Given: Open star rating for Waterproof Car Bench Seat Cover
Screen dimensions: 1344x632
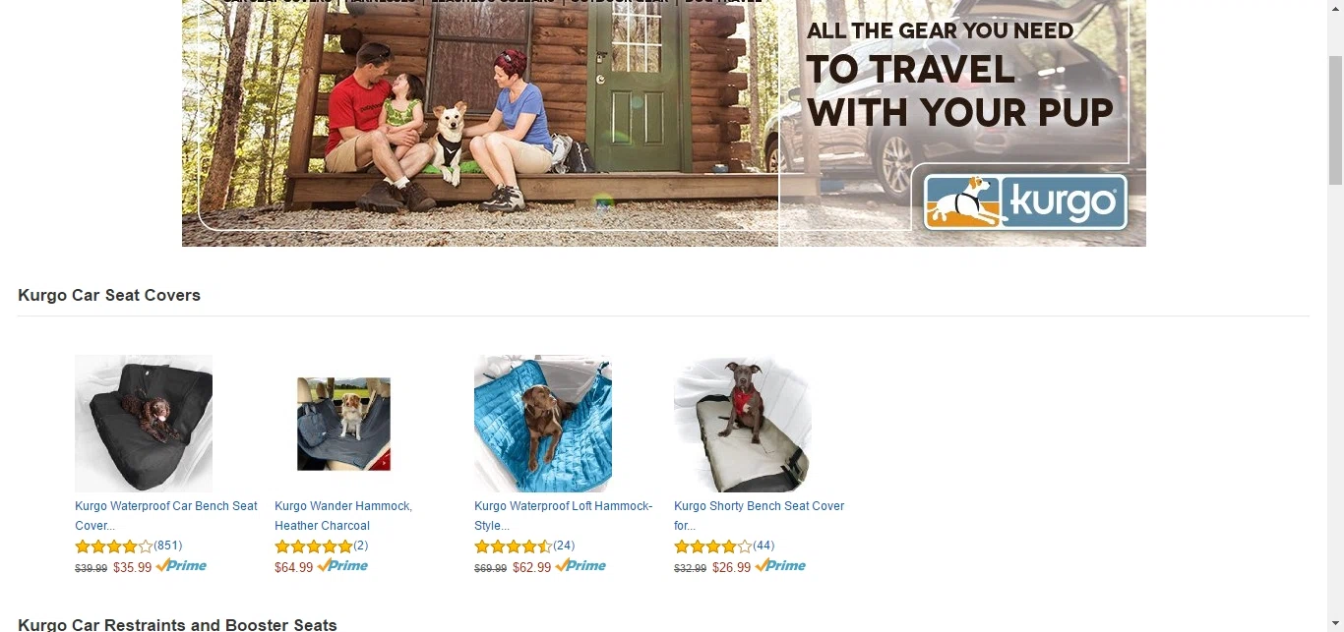Looking at the screenshot, I should (114, 546).
